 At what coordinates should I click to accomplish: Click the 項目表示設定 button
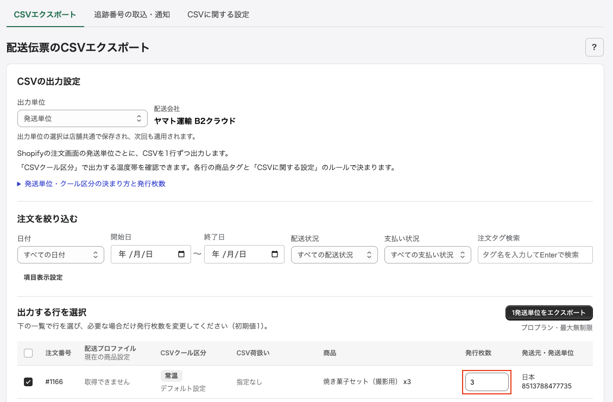coord(43,277)
